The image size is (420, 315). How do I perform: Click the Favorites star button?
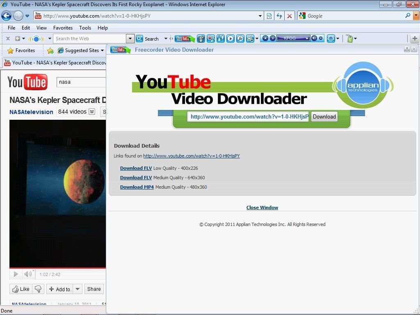click(21, 50)
